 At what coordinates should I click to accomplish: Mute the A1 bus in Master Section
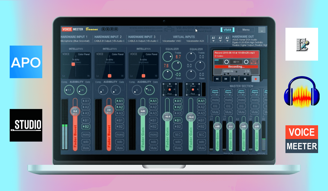click(215, 112)
